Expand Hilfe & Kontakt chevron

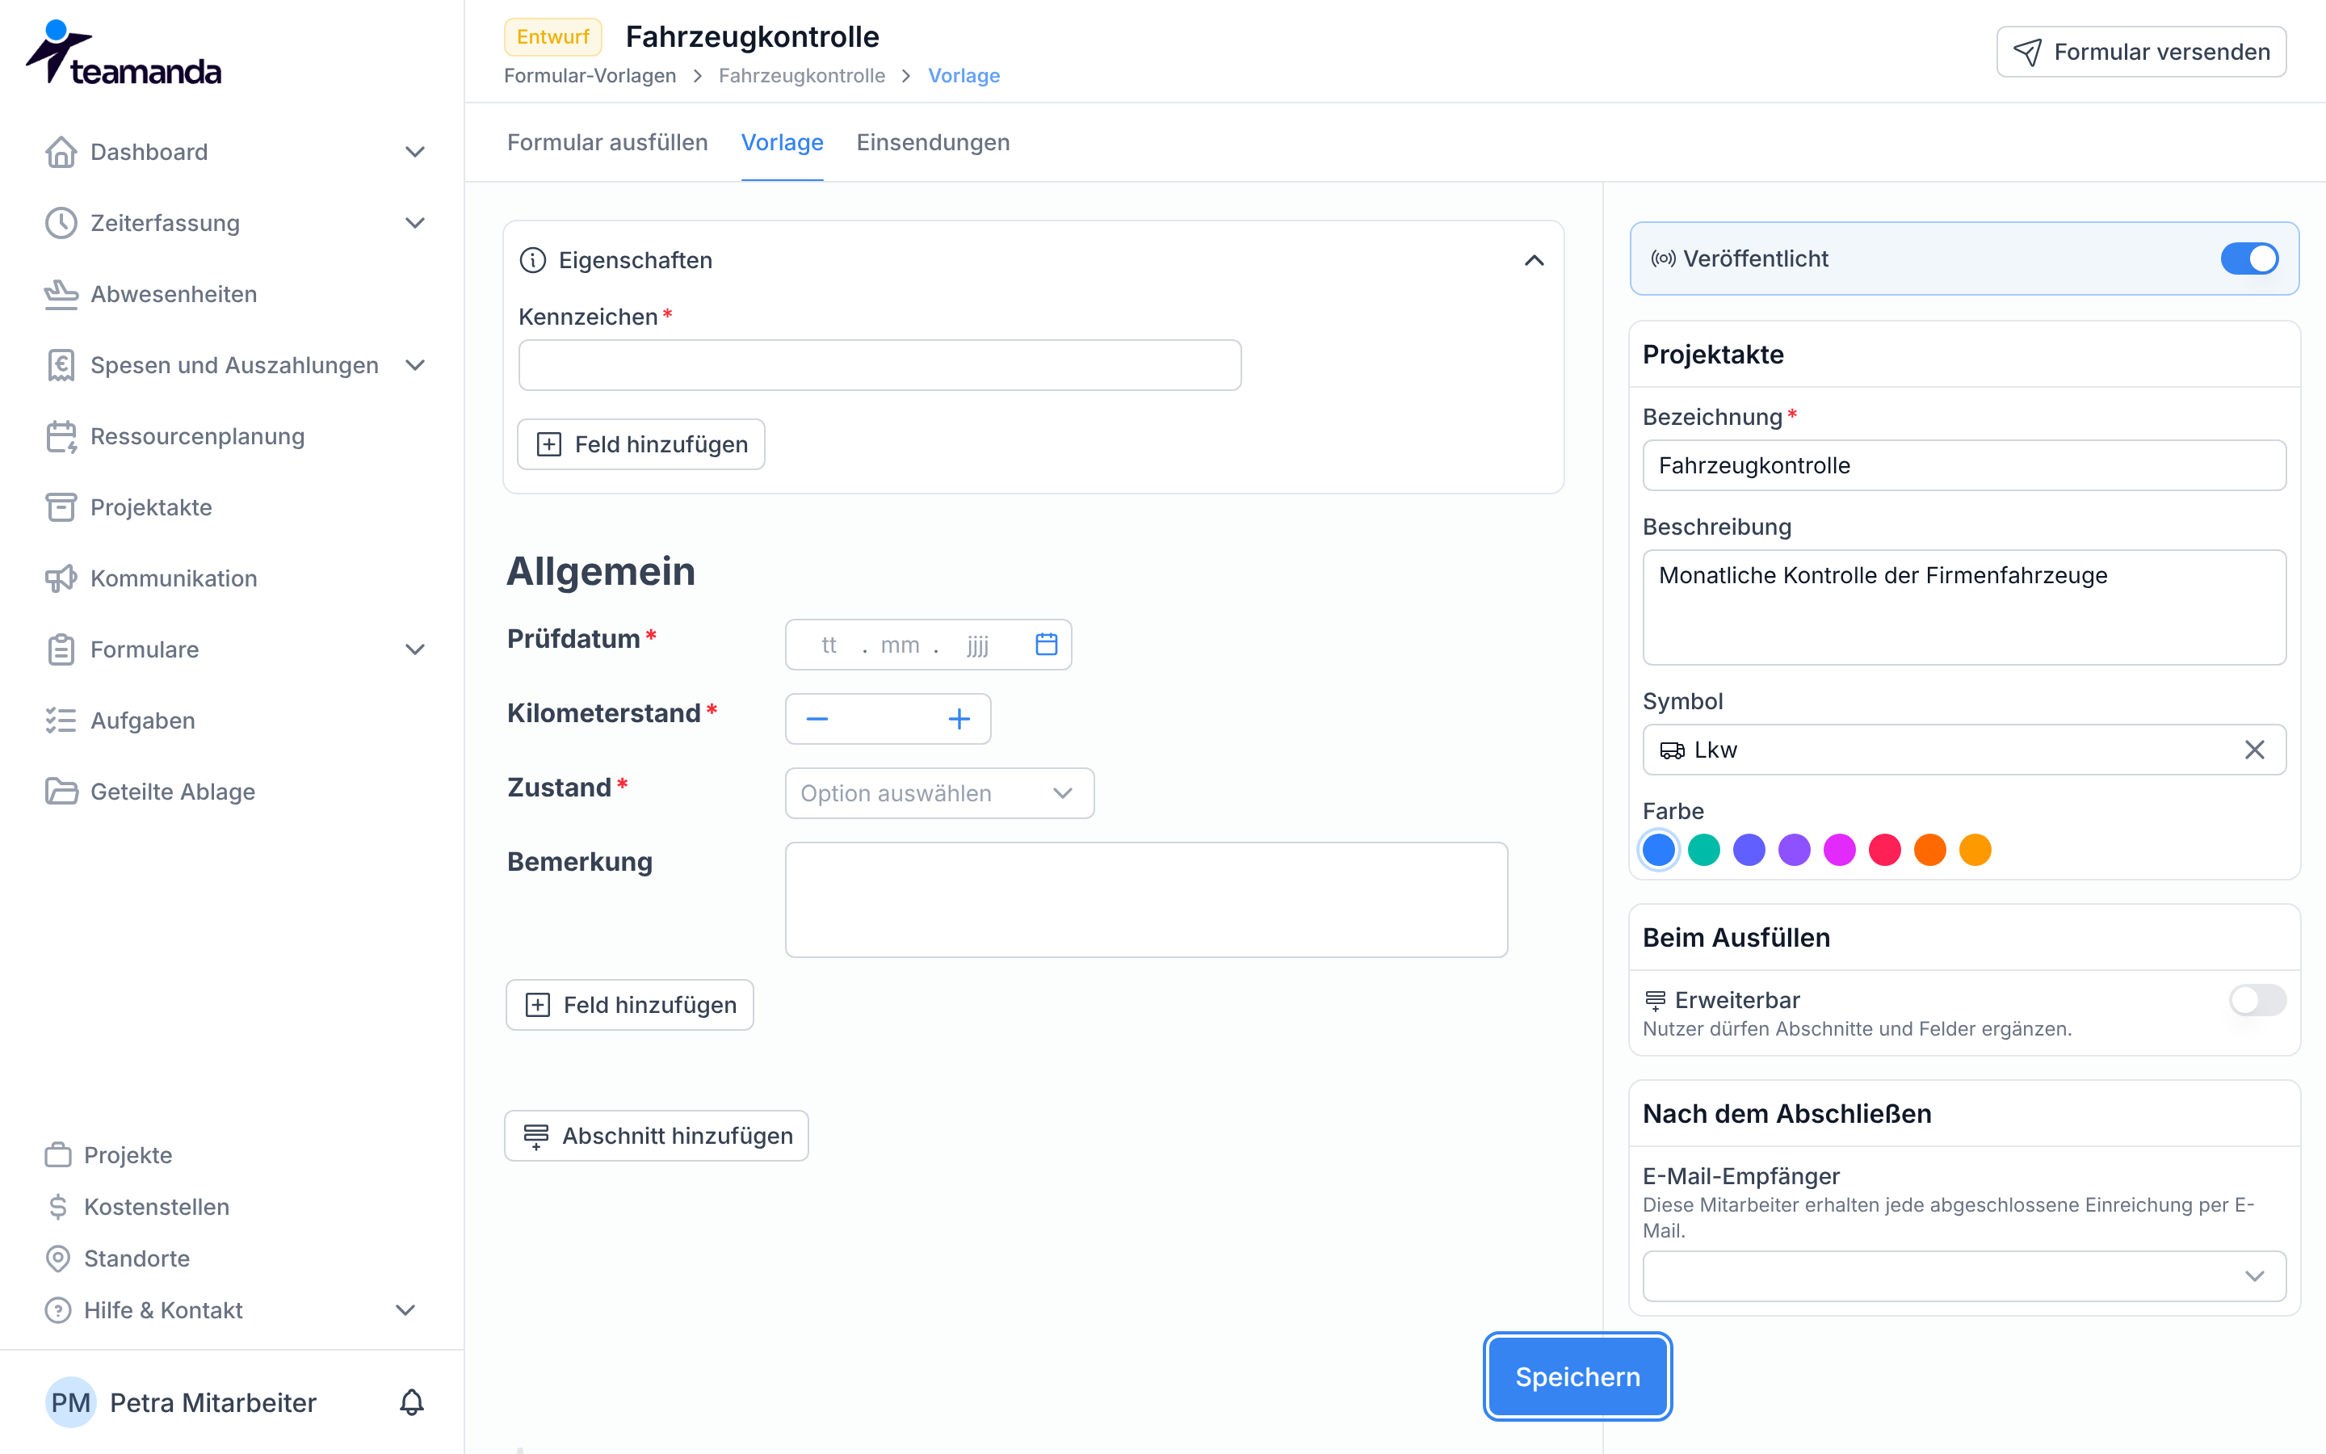click(x=405, y=1311)
